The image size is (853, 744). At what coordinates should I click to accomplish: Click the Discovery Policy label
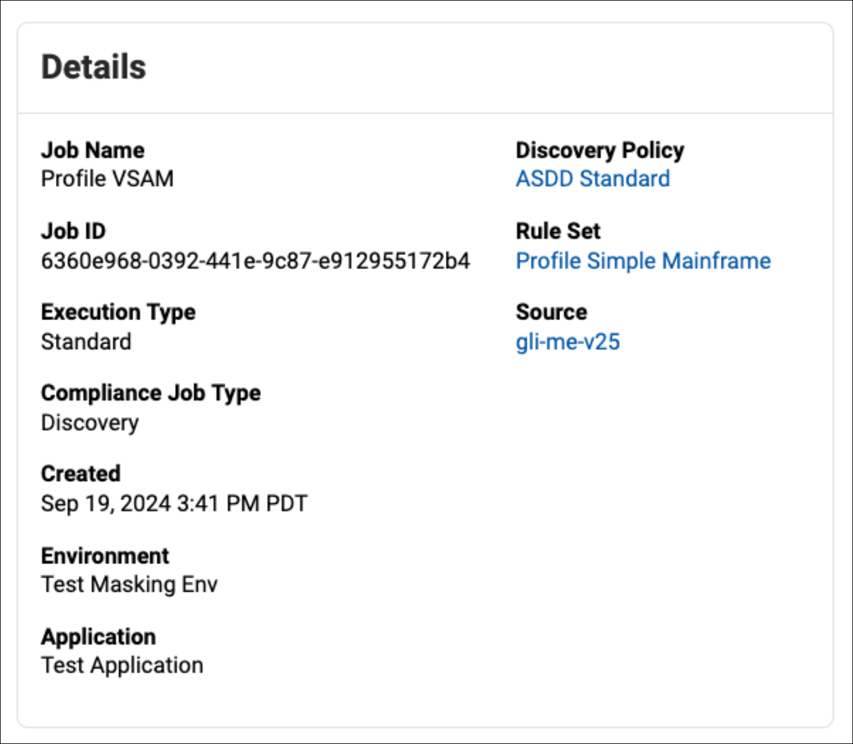point(599,151)
